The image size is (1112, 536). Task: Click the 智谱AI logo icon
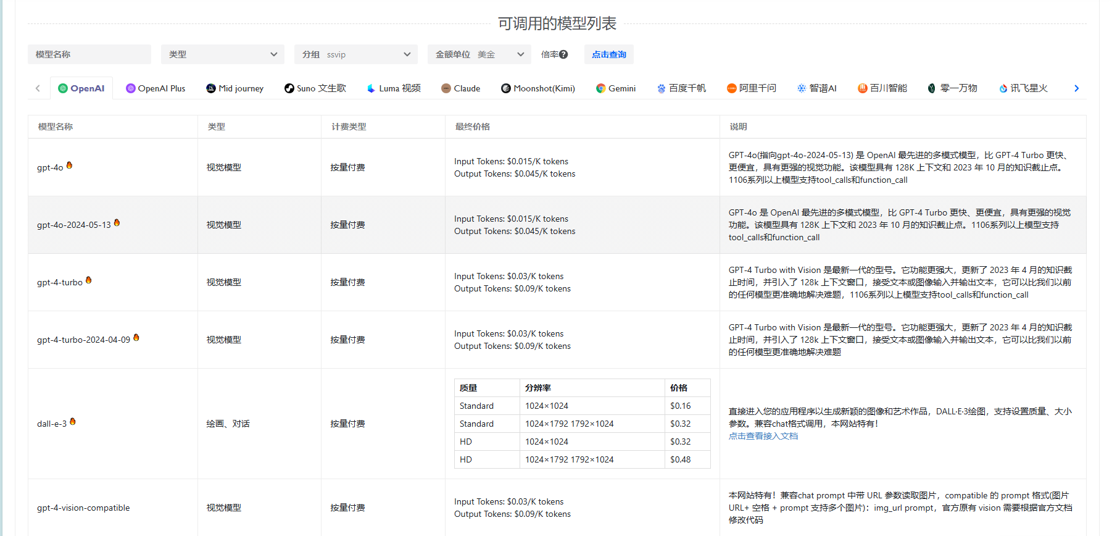pos(802,88)
